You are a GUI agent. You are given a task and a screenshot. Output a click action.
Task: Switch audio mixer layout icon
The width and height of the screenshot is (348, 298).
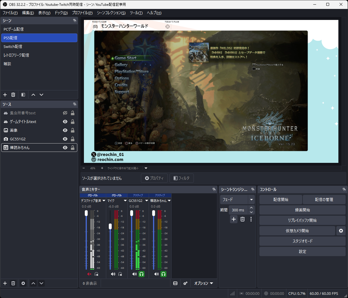175,283
